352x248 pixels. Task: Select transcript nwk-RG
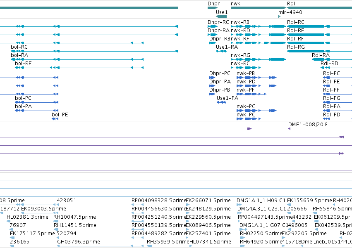tap(240, 55)
